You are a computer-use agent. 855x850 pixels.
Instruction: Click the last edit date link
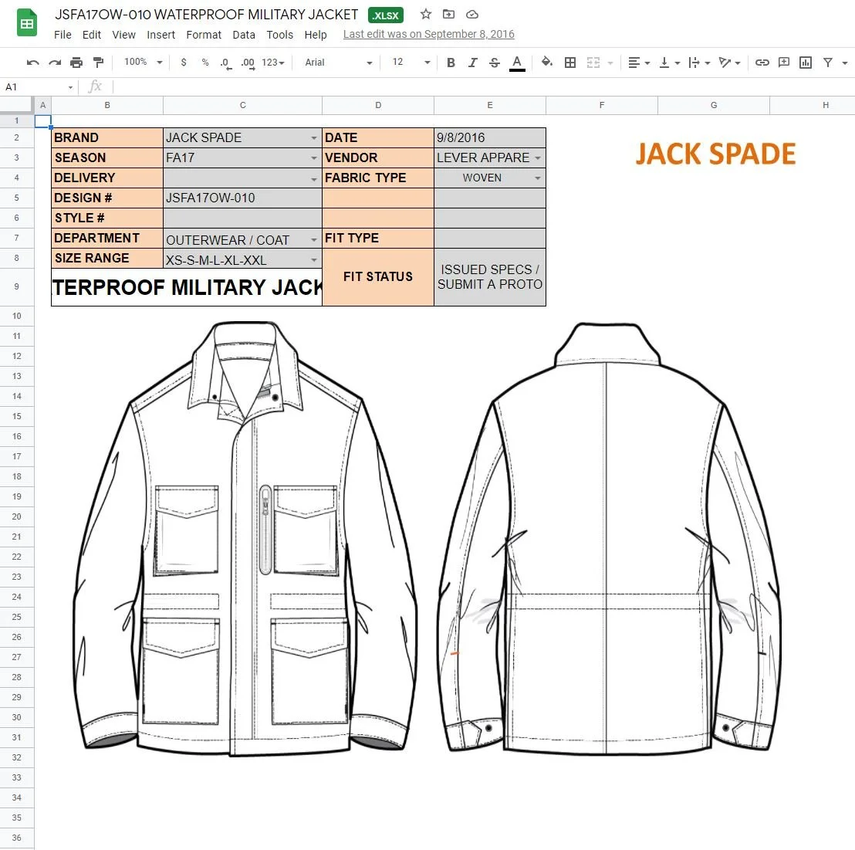(428, 34)
